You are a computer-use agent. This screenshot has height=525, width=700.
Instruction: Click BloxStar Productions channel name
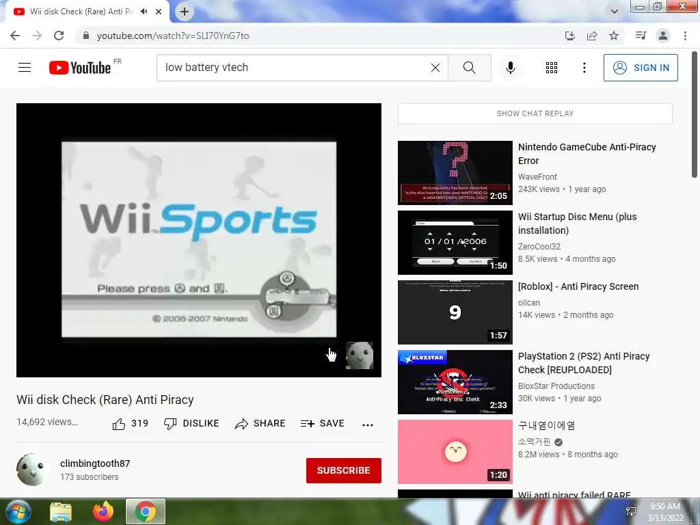556,386
